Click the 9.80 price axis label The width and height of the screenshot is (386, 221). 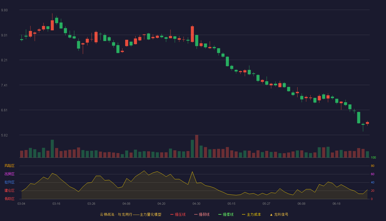4,10
